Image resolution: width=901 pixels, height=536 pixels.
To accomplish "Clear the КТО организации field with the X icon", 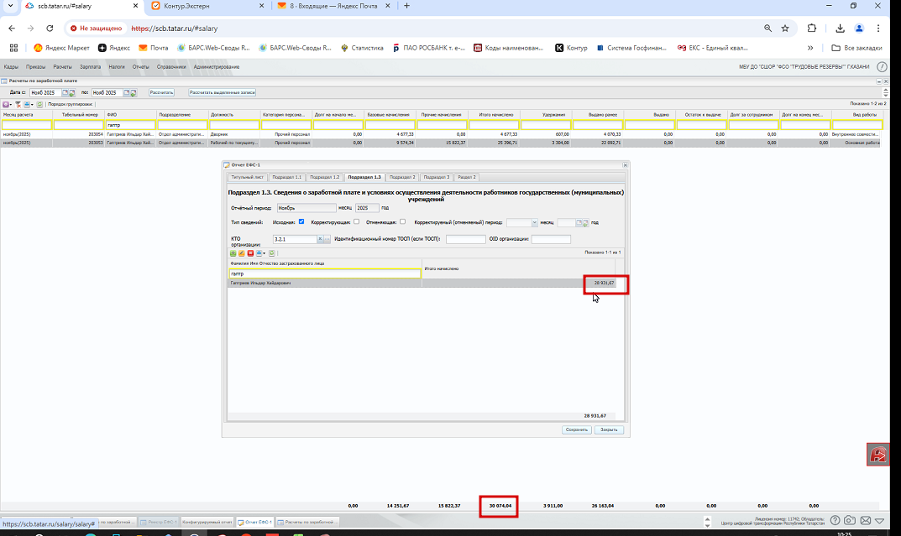I will (x=320, y=239).
